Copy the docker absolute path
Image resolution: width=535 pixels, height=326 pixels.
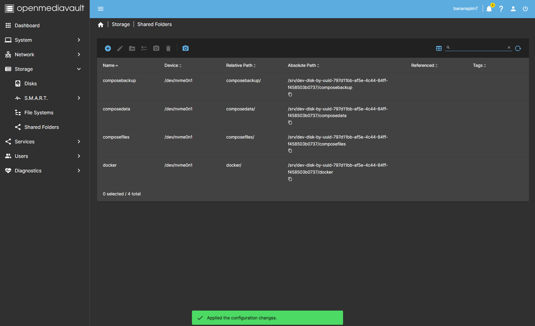tap(290, 179)
